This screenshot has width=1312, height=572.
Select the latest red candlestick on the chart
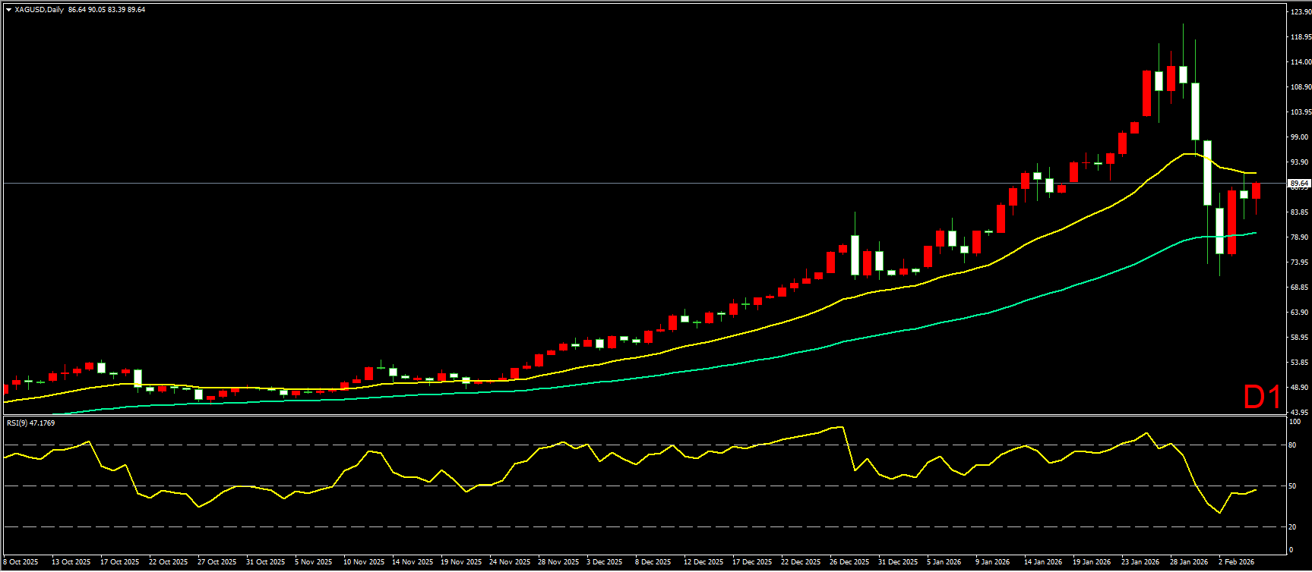coord(1256,191)
